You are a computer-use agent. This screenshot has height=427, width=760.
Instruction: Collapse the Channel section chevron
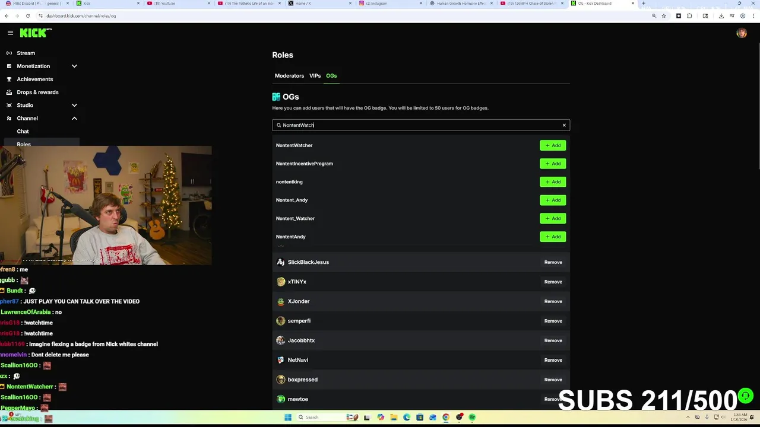[74, 118]
